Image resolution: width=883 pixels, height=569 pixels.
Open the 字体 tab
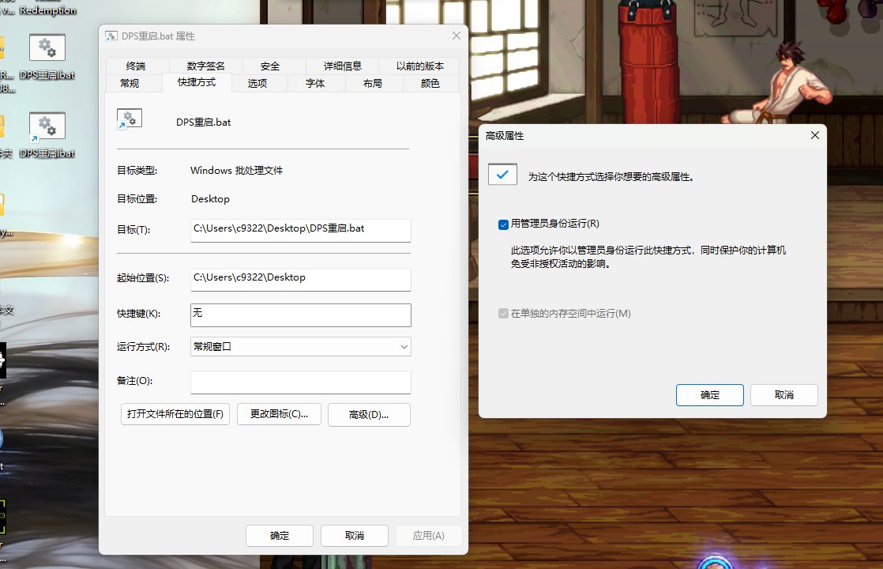316,83
